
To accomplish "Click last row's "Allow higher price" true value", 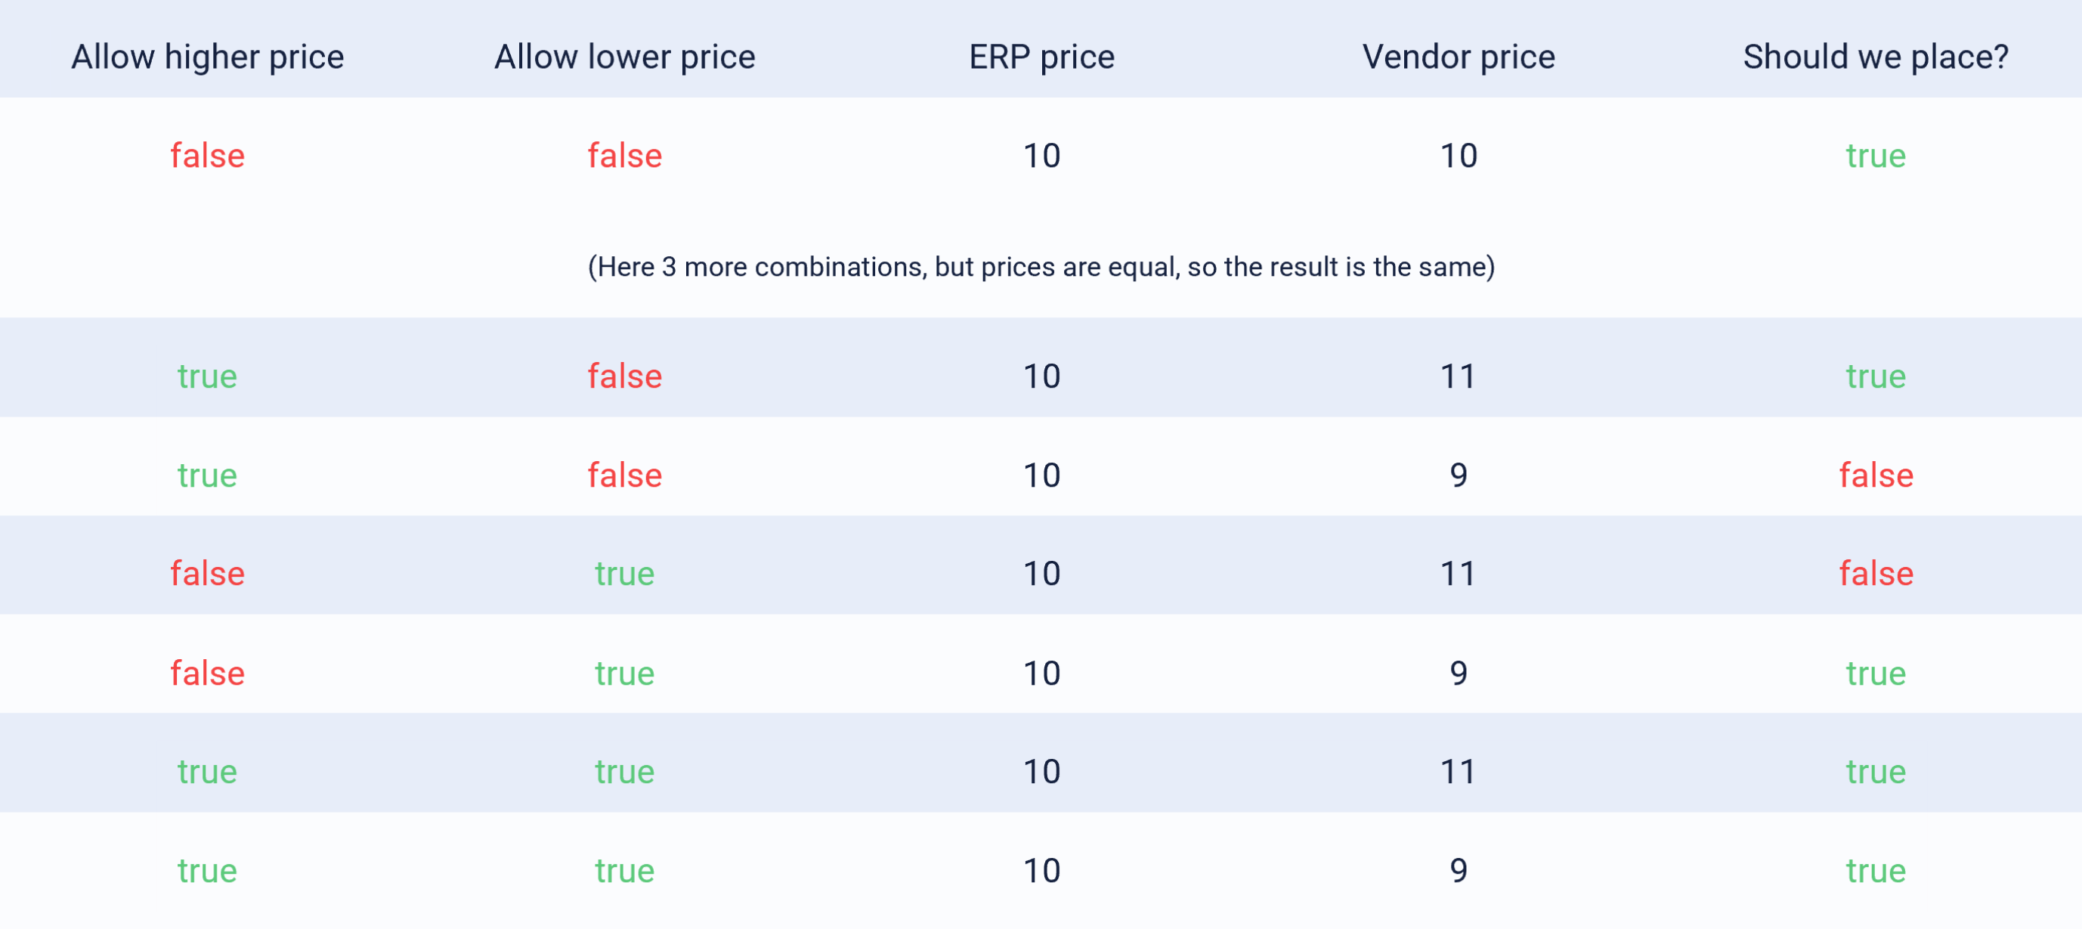I will [x=208, y=871].
